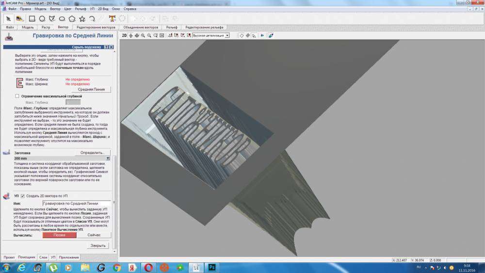Click the red 'Позже' button
This screenshot has width=485, height=273.
(x=59, y=235)
